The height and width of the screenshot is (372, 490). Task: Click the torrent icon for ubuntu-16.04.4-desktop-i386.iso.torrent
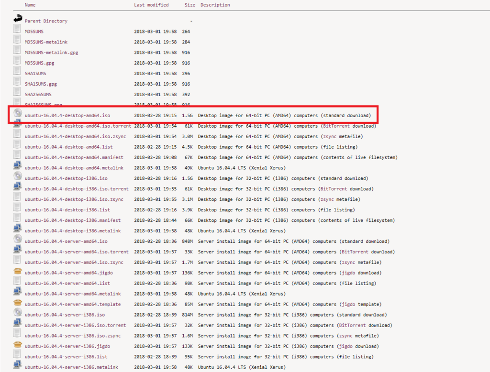[x=18, y=186]
